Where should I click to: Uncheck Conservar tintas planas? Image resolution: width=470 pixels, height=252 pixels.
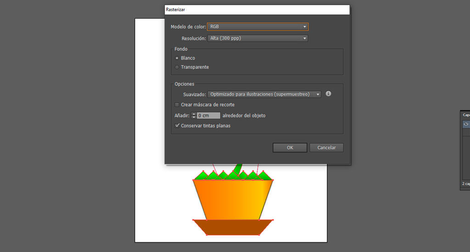[177, 126]
